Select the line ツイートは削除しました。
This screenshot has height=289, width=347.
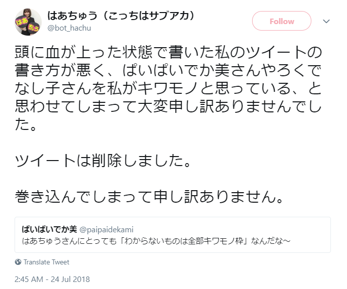102,161
